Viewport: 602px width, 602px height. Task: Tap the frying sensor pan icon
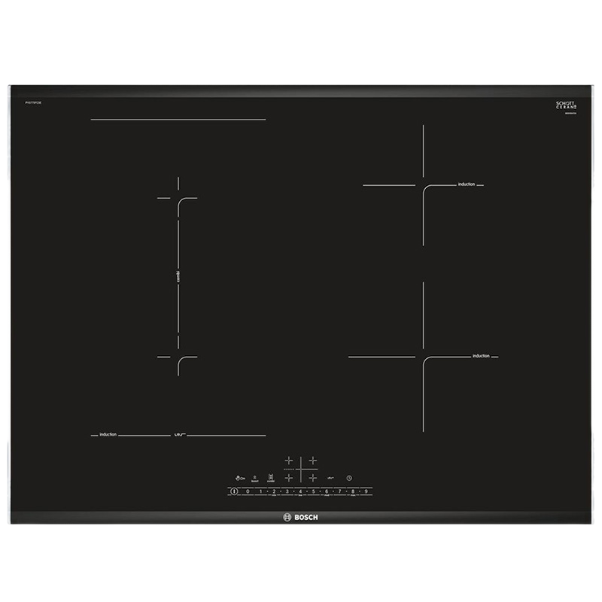[330, 477]
